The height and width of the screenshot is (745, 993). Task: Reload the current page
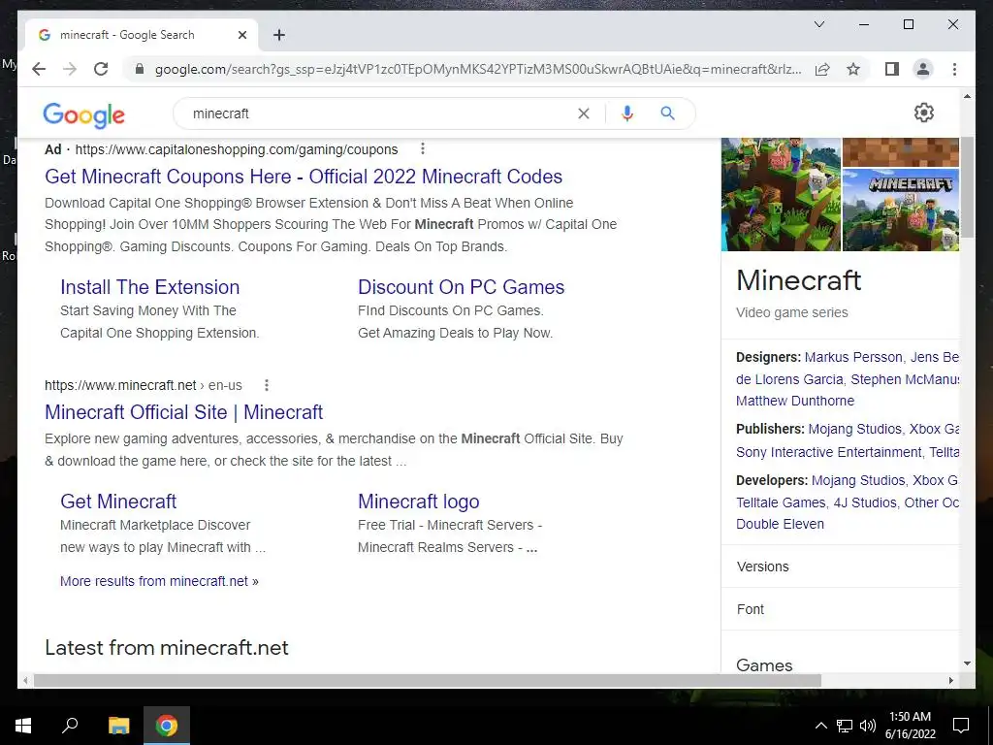pos(101,69)
